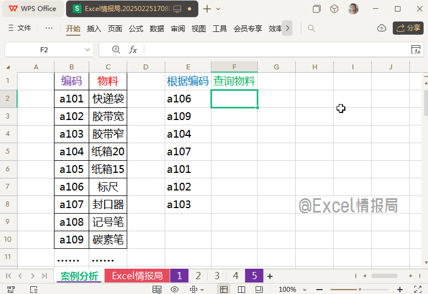The height and width of the screenshot is (294, 428).
Task: Open sheet tab 1
Action: click(180, 276)
